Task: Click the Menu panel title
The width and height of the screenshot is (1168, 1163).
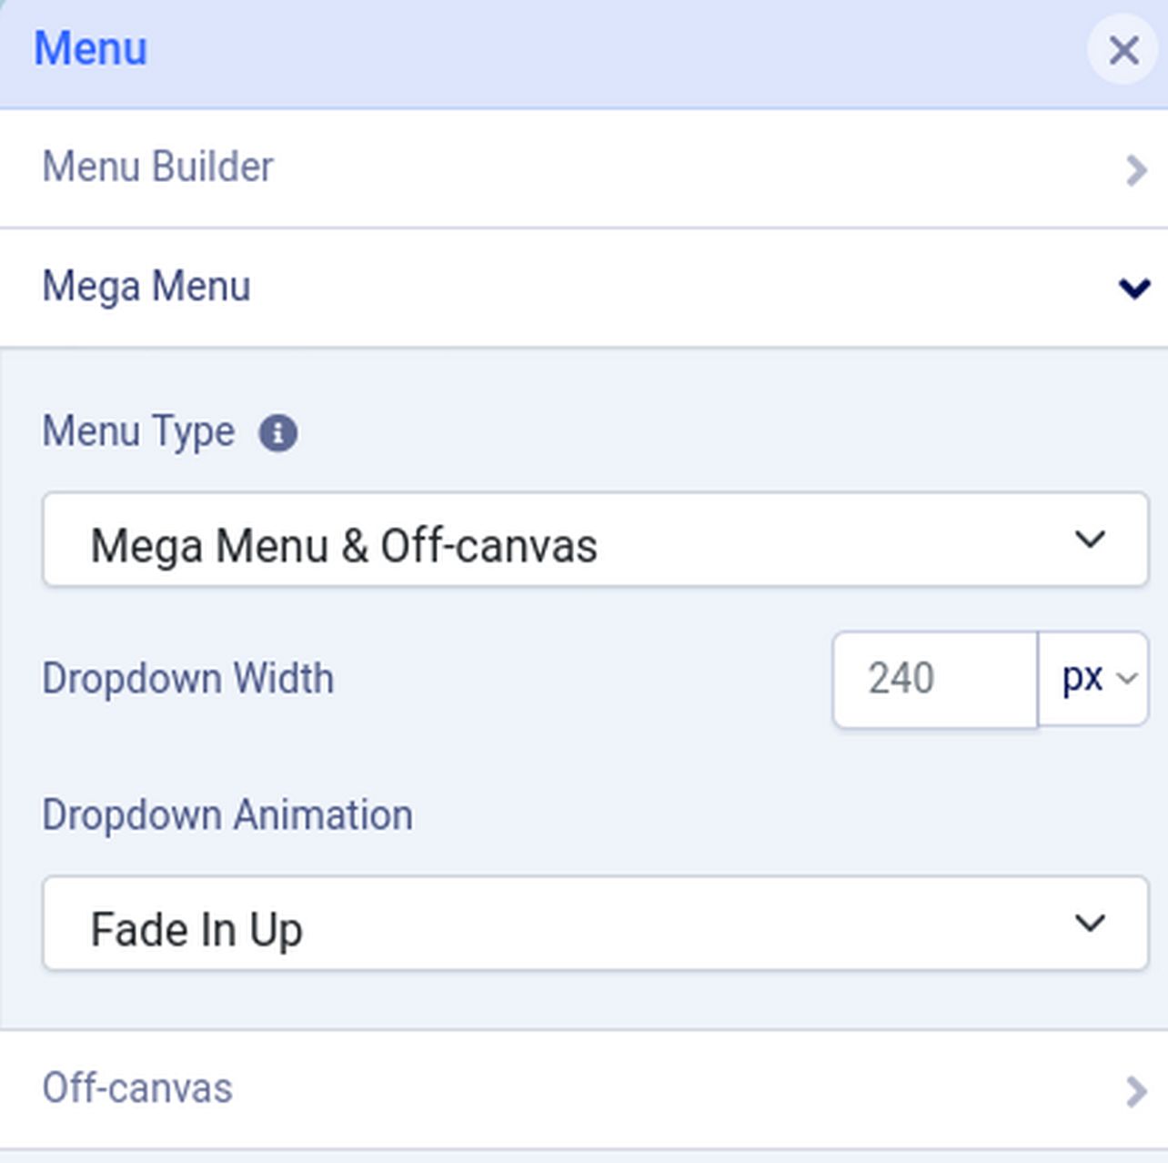Action: (90, 48)
